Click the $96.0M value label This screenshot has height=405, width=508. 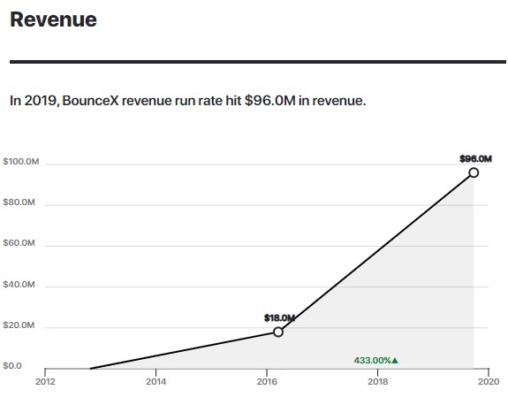(475, 159)
